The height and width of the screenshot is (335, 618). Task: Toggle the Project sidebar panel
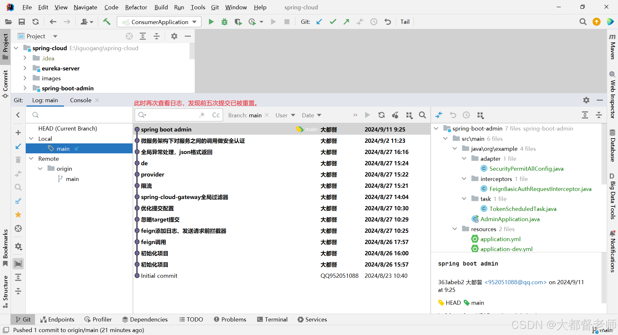[5, 46]
